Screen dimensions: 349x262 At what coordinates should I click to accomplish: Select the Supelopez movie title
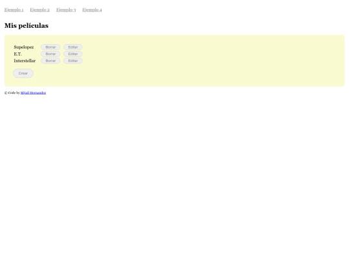pos(24,47)
